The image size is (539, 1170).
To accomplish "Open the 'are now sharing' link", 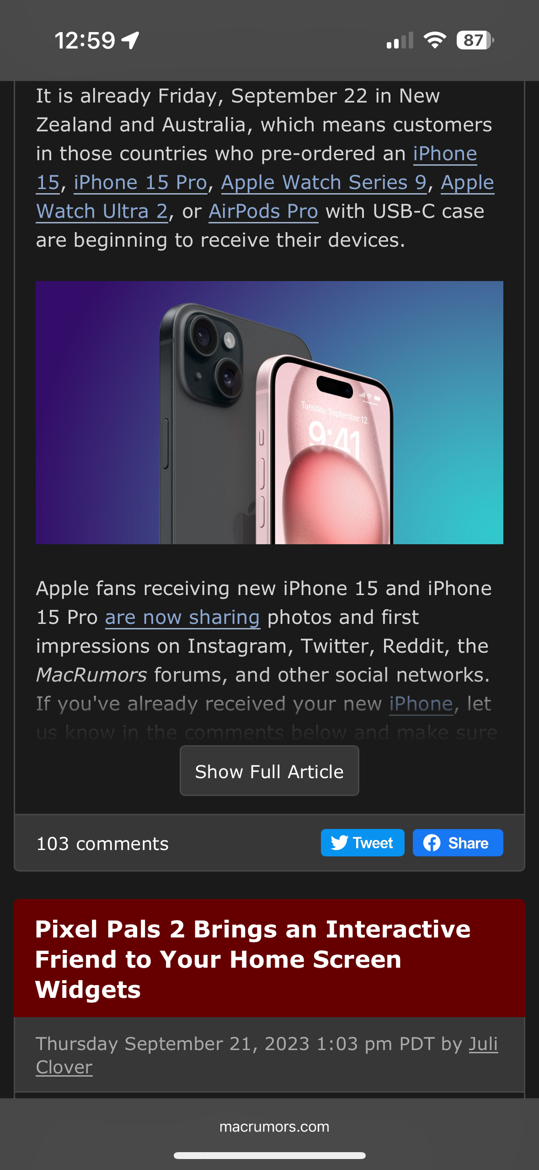I will click(x=182, y=617).
